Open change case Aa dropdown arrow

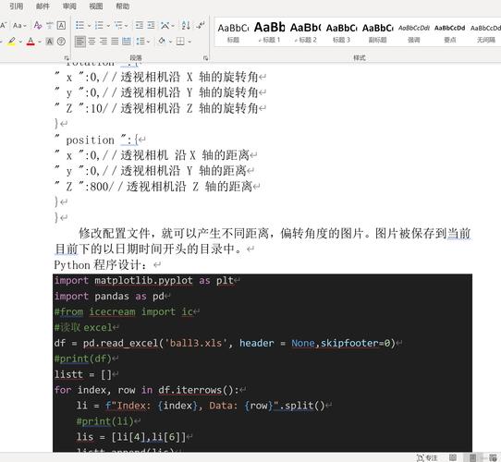pyautogui.click(x=25, y=26)
